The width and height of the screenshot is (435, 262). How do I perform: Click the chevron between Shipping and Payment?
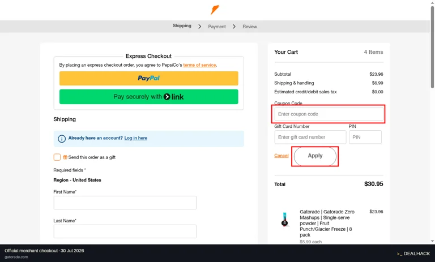tap(200, 27)
